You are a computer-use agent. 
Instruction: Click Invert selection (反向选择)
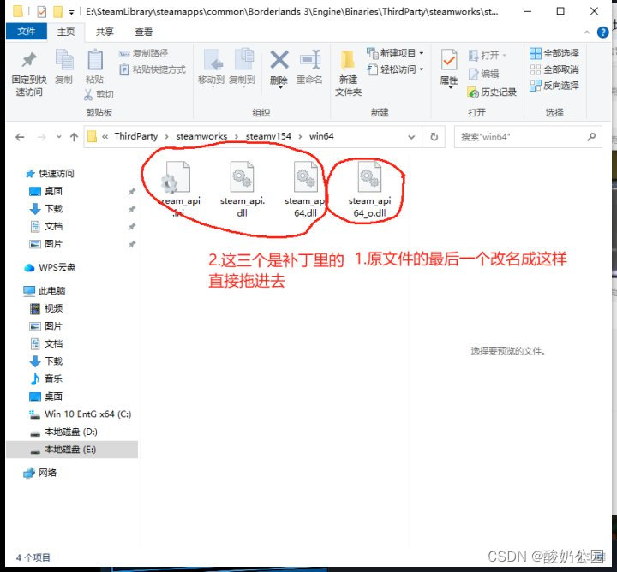pyautogui.click(x=554, y=86)
